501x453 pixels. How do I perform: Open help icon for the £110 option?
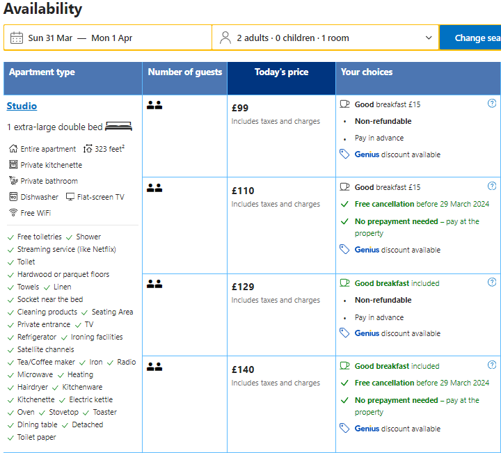492,186
